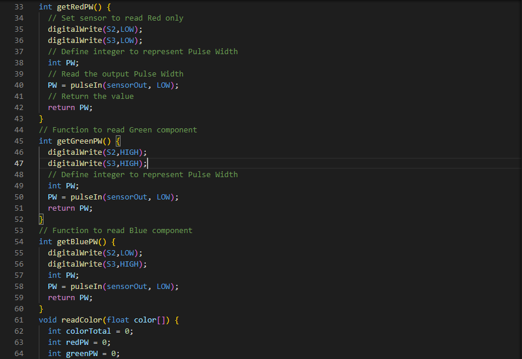Click line number 61 in the gutter
This screenshot has height=359, width=522.
19,320
